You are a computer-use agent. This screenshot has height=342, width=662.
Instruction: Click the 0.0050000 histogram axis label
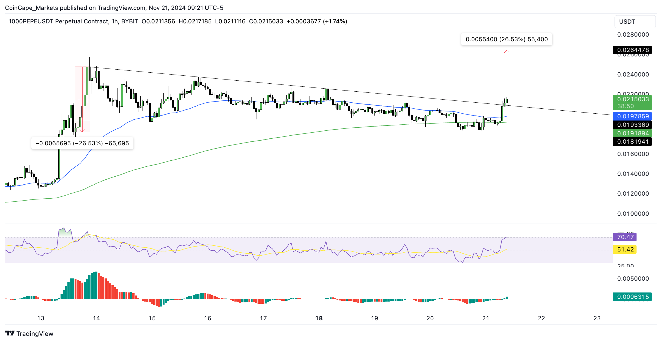coord(633,278)
